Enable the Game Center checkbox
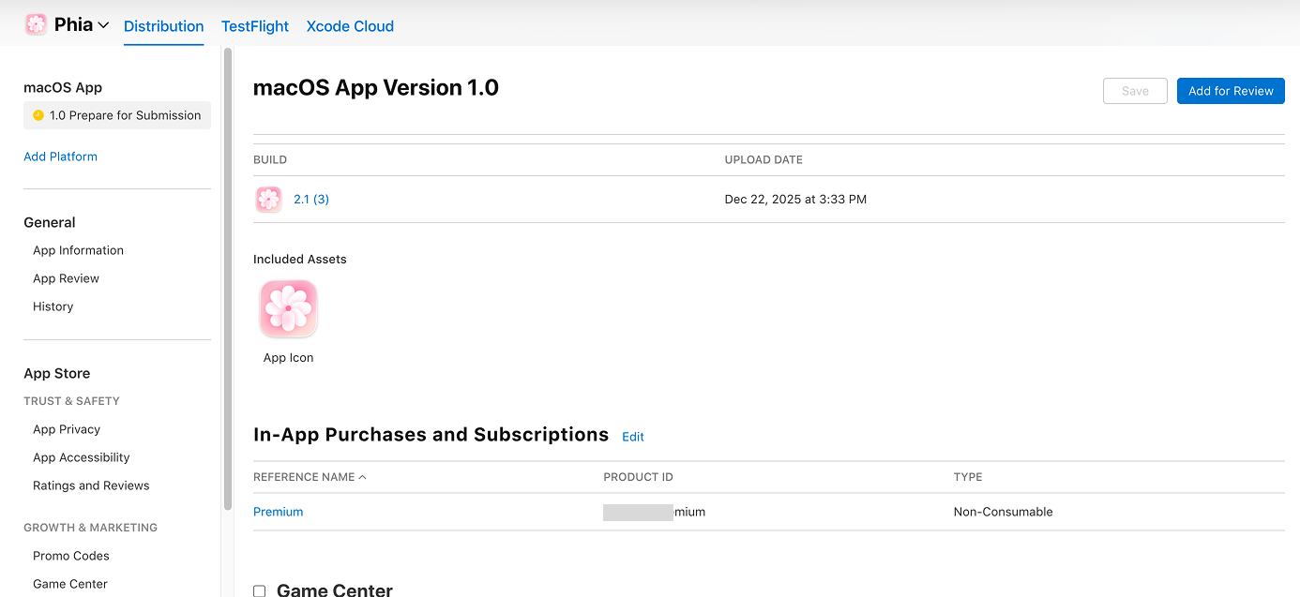Screen dimensions: 1300x597 tap(260, 590)
